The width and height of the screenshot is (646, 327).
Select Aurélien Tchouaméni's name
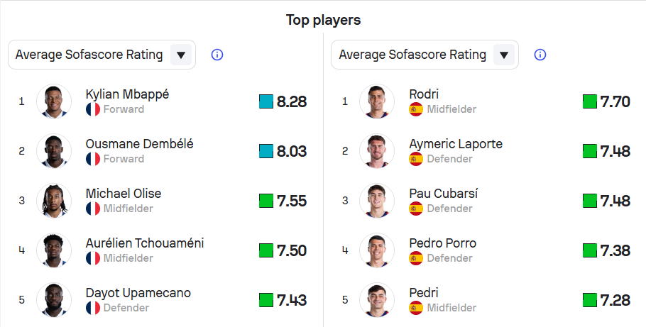click(145, 243)
